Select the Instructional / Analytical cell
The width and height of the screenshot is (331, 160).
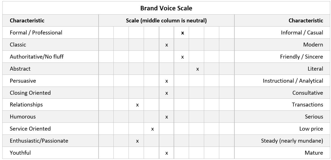click(293, 81)
